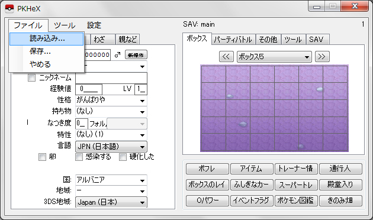Click the male gender symbol icon
This screenshot has height=220, width=373.
coord(117,54)
